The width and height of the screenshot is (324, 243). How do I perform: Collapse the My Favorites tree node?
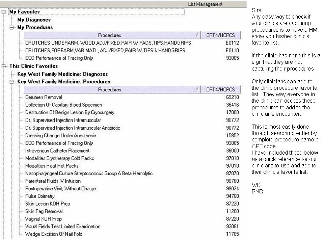click(x=4, y=12)
